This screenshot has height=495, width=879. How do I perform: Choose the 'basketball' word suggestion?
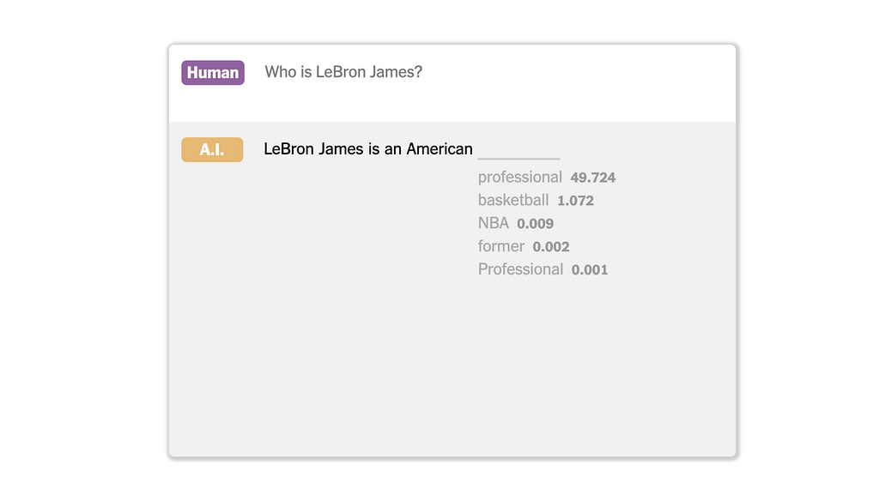pos(513,201)
